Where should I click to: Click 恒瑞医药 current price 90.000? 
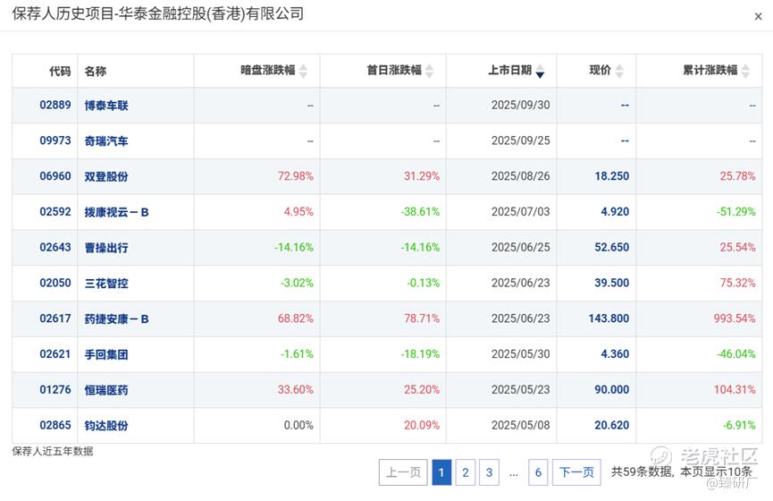point(612,389)
